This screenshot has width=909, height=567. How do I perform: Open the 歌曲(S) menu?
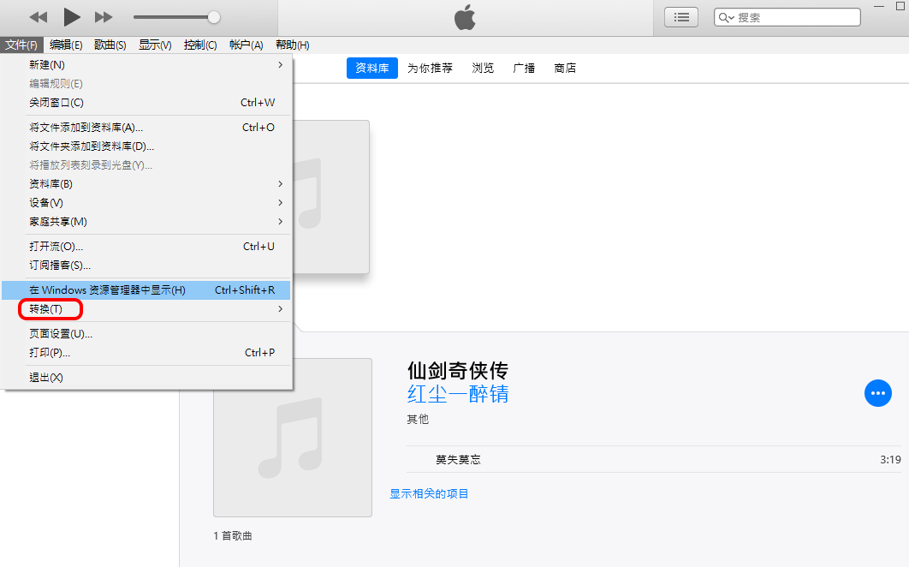click(110, 45)
